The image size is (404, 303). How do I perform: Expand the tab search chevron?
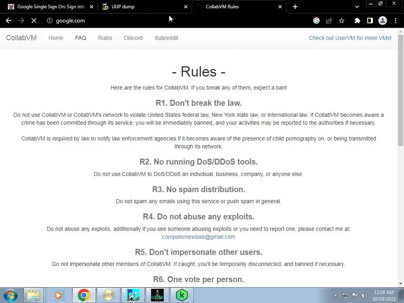pos(357,7)
